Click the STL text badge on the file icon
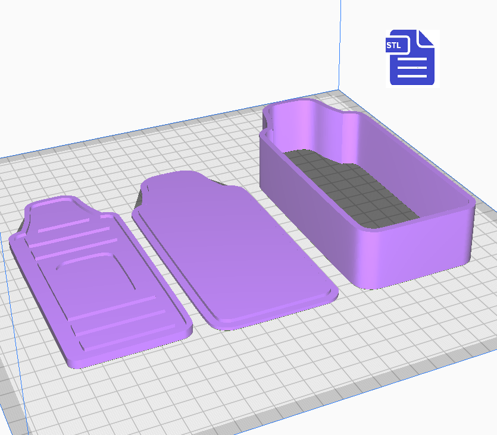 [x=394, y=46]
